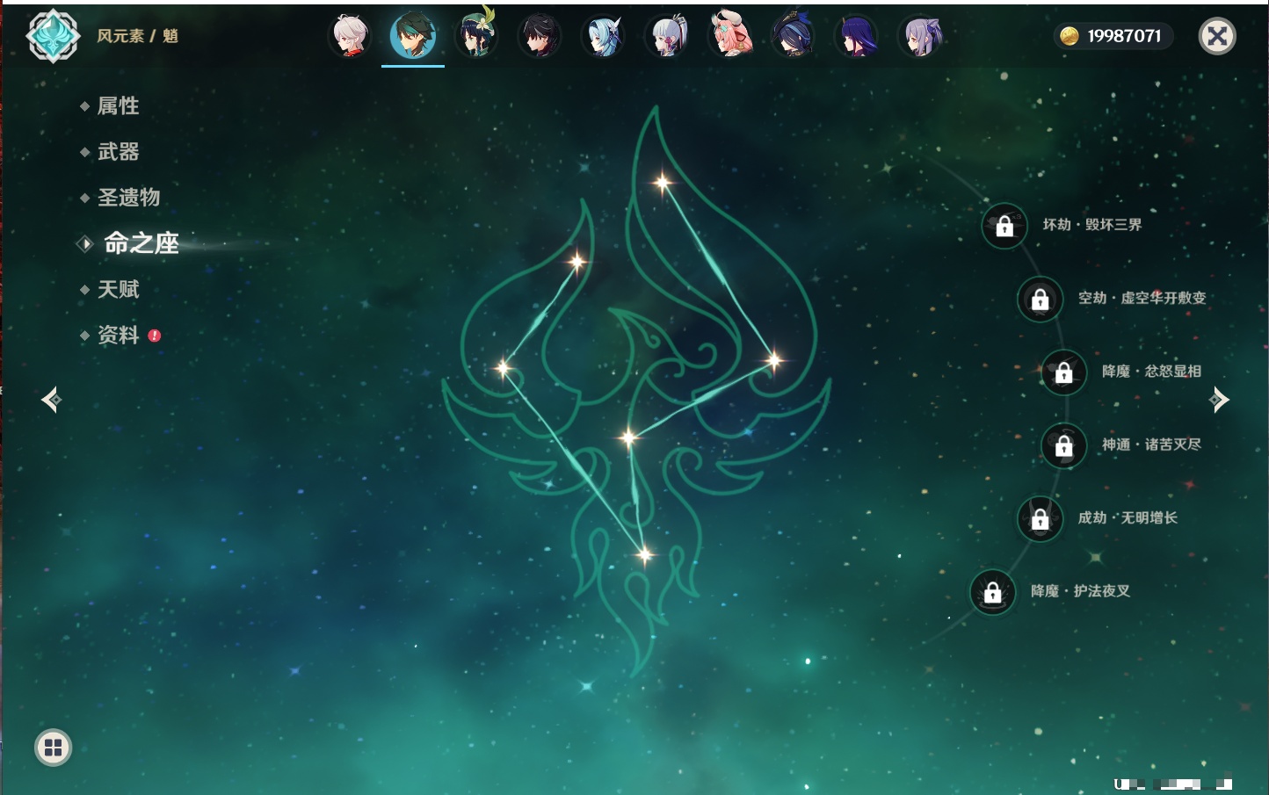Click the gold Mora coin icon

[1069, 36]
